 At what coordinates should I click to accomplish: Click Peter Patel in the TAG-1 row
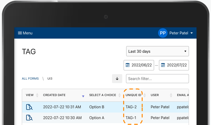(160, 118)
